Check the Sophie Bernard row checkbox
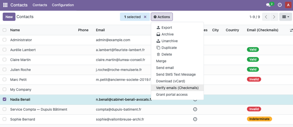The image size is (293, 127). tap(4, 119)
